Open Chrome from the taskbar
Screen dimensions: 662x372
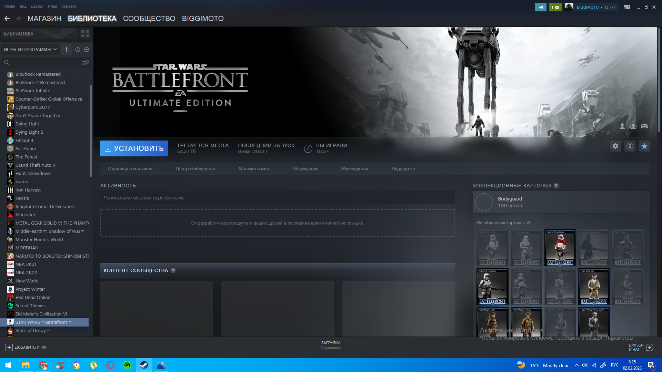click(43, 365)
